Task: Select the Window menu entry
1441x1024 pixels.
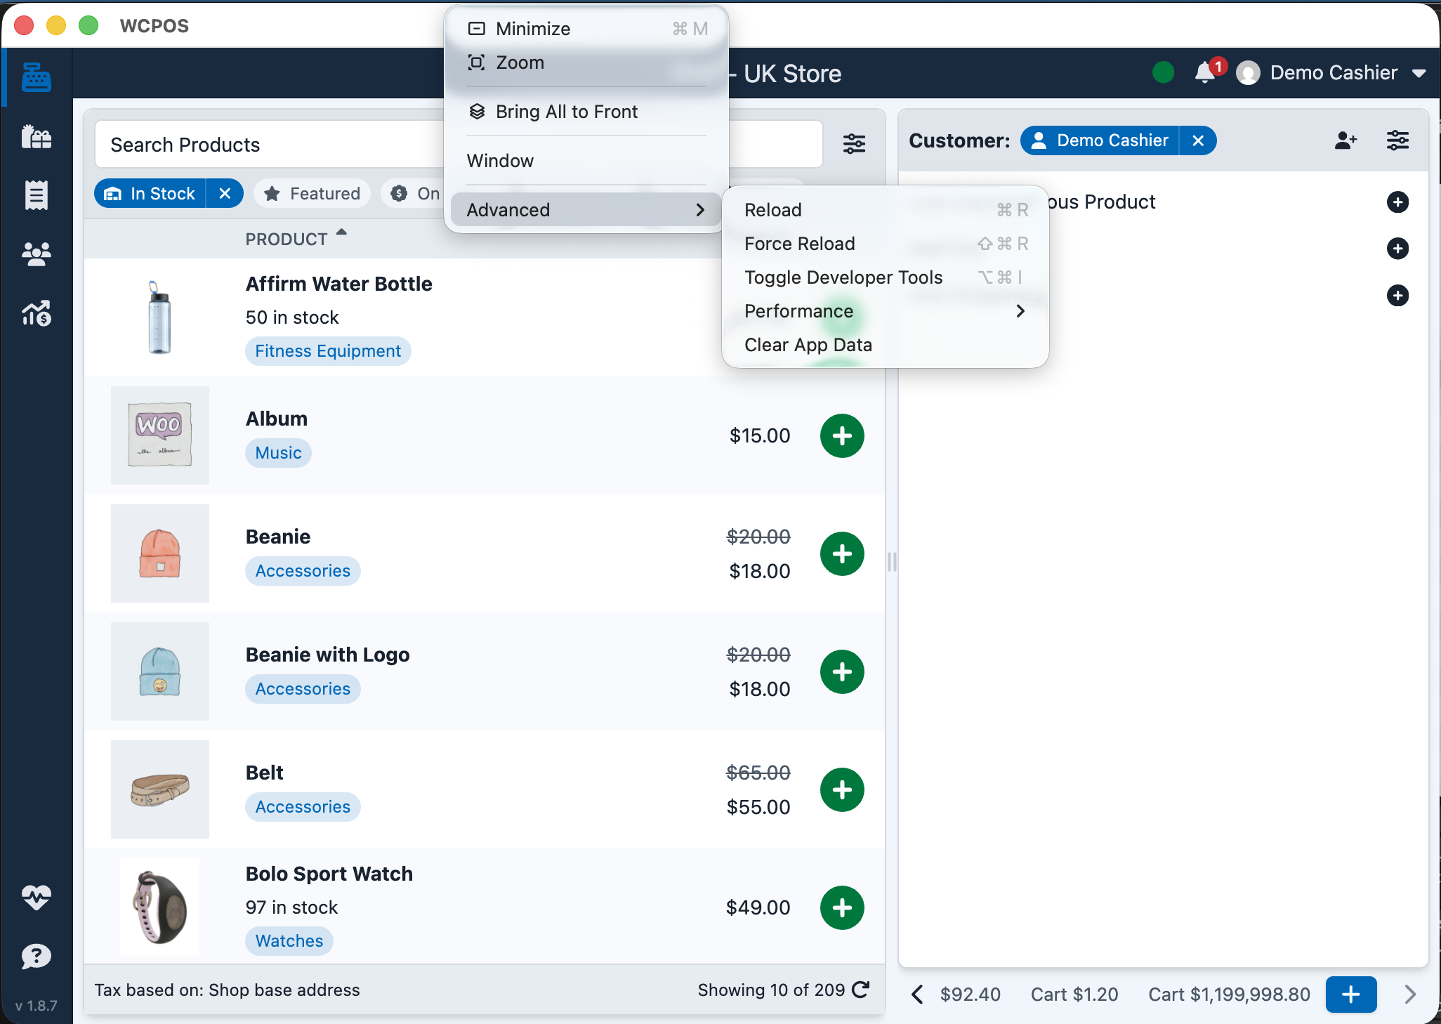Action: pos(586,160)
